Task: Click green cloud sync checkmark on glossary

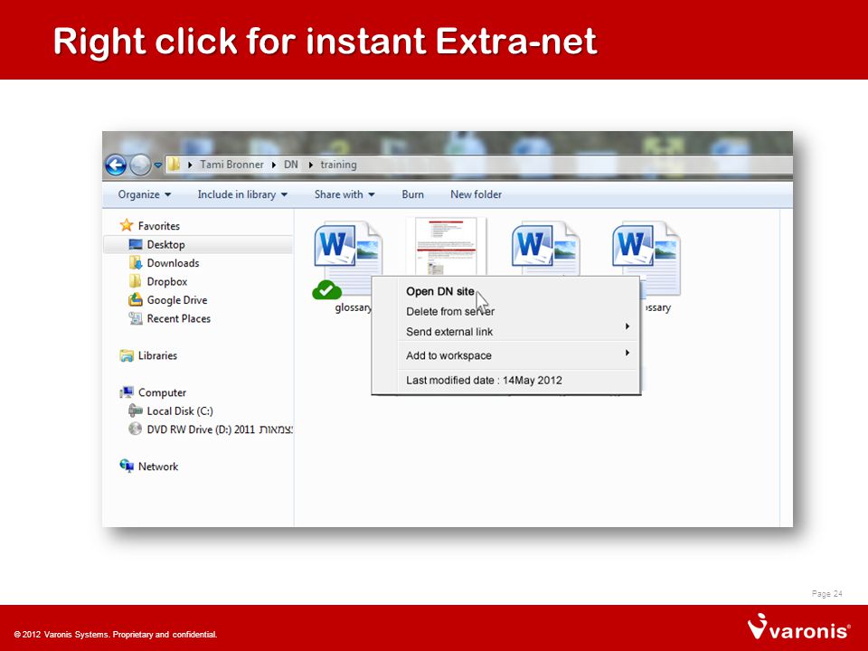Action: point(326,290)
